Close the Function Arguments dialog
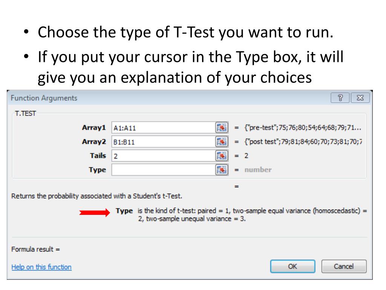The image size is (386, 290). point(360,98)
